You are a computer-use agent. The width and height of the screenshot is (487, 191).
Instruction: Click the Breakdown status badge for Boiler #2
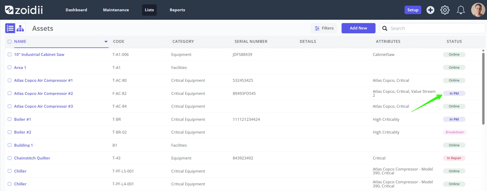[455, 132]
